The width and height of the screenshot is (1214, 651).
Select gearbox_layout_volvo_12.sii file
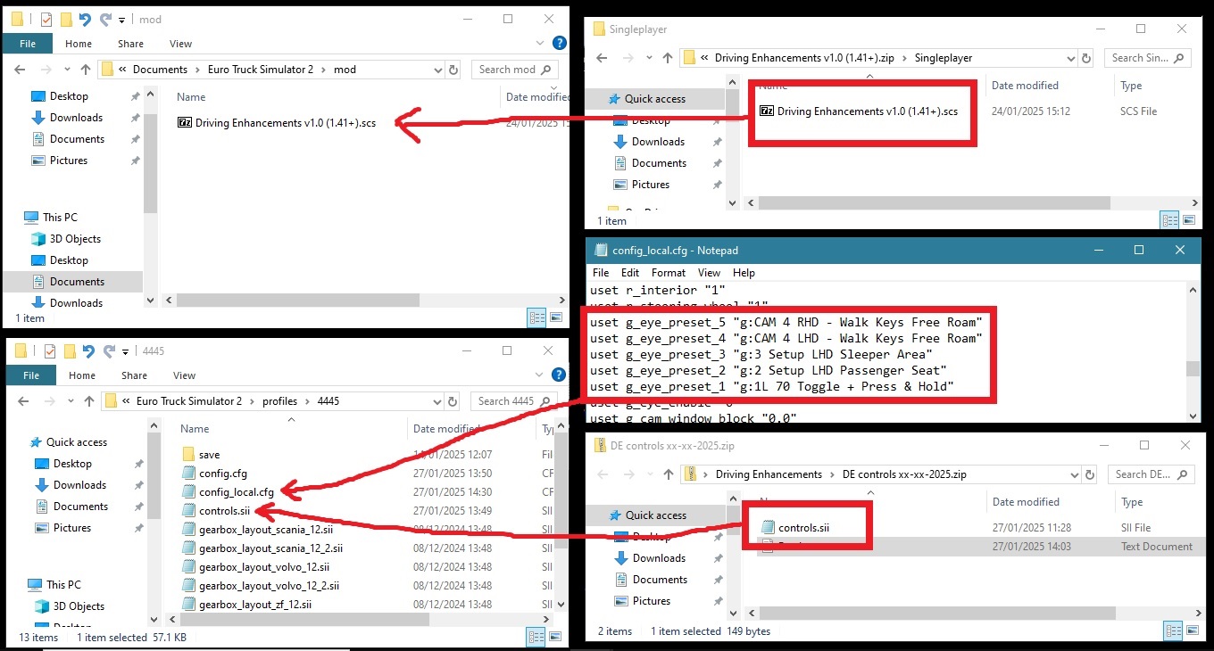pyautogui.click(x=254, y=566)
